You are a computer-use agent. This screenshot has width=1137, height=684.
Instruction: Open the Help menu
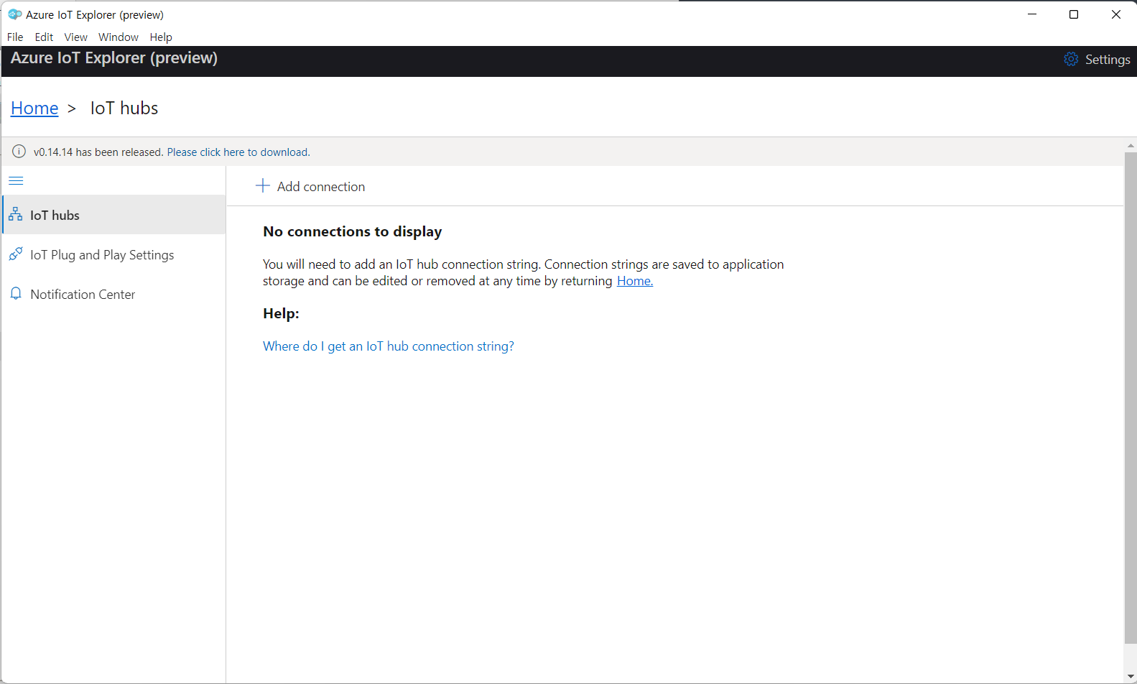tap(161, 37)
